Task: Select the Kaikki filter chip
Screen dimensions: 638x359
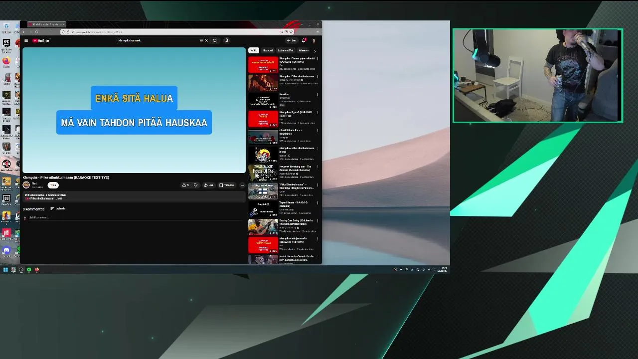Action: 254,50
